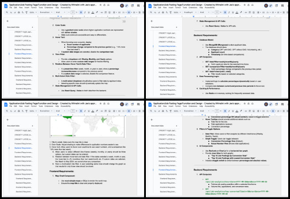
Task: Star the document in the Color Scale window
Action: coord(100,5)
